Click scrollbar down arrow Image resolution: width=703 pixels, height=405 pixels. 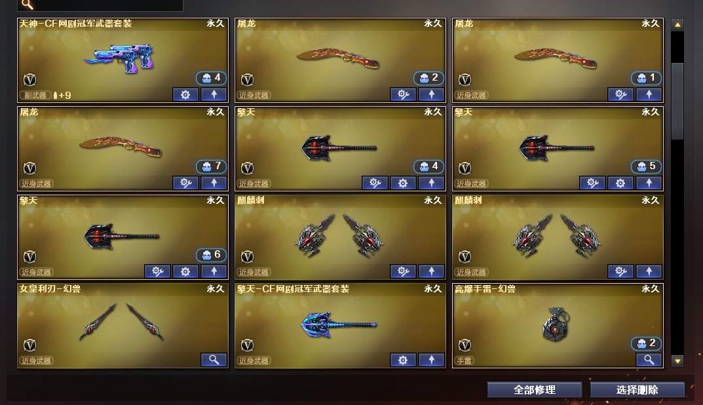click(677, 360)
